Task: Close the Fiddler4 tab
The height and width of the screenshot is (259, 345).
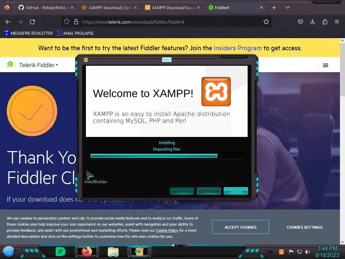Action: click(261, 7)
